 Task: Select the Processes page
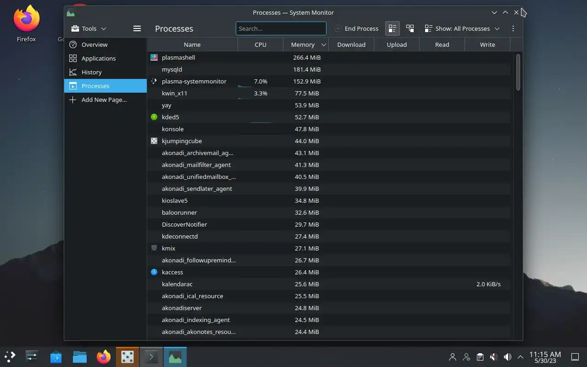tap(105, 86)
